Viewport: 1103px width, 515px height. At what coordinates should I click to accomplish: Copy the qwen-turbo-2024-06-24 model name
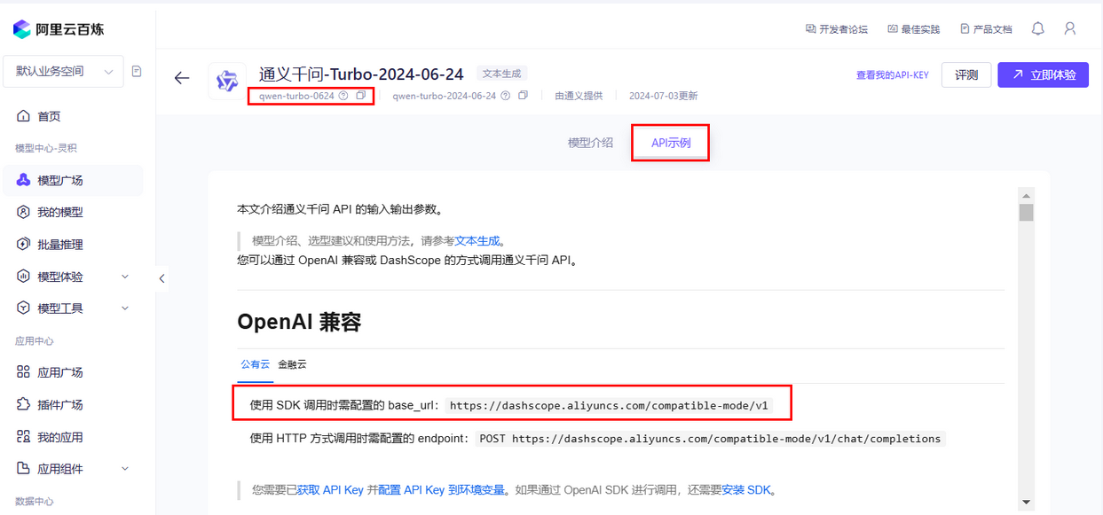523,95
